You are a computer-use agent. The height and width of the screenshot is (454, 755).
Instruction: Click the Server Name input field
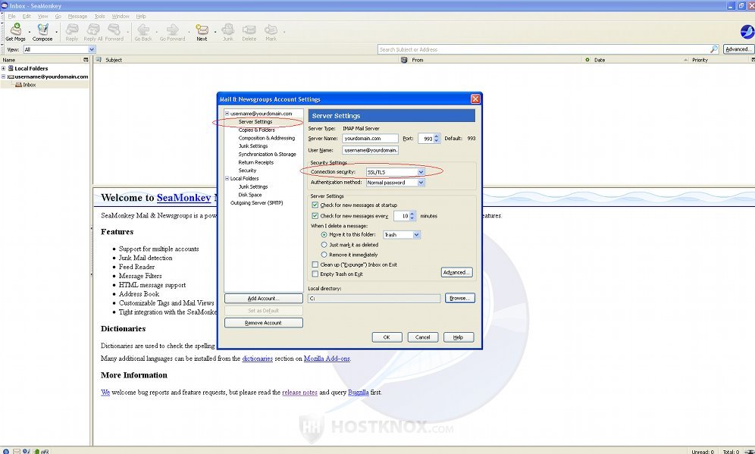click(x=370, y=138)
